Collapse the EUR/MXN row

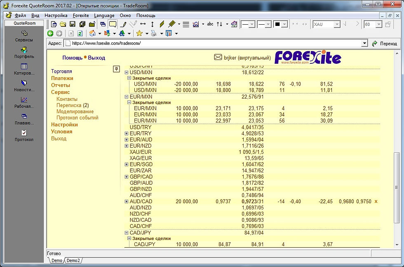tap(127, 97)
